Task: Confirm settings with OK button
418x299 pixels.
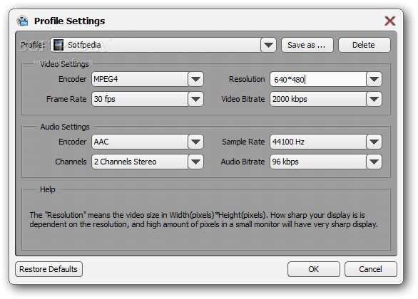Action: point(314,269)
